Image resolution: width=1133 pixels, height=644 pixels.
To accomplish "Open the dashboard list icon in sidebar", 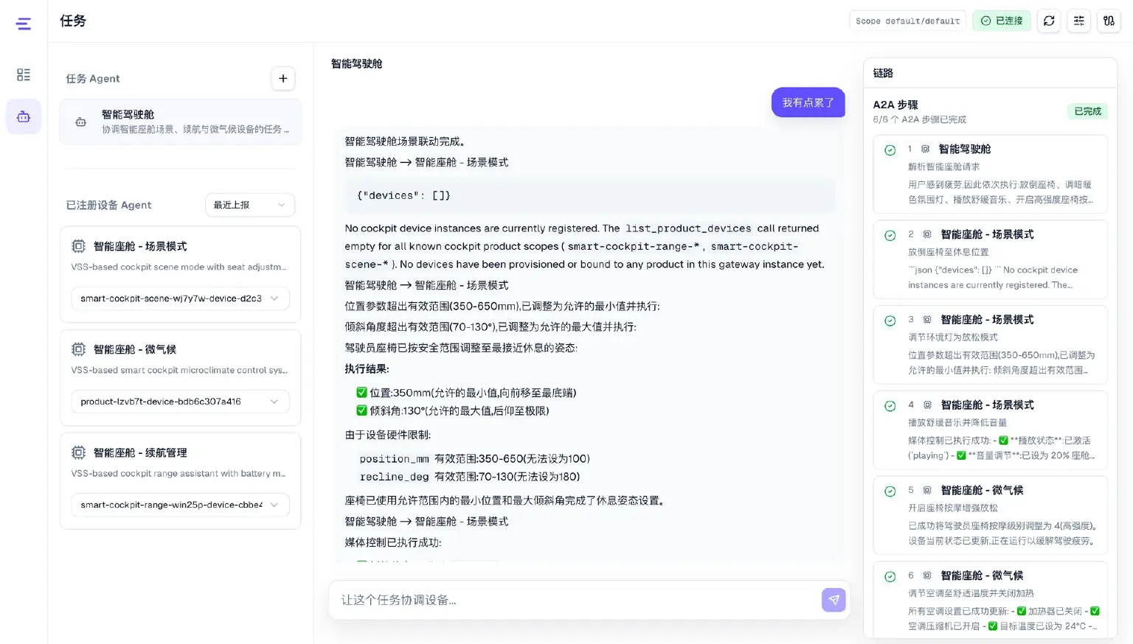I will click(24, 74).
